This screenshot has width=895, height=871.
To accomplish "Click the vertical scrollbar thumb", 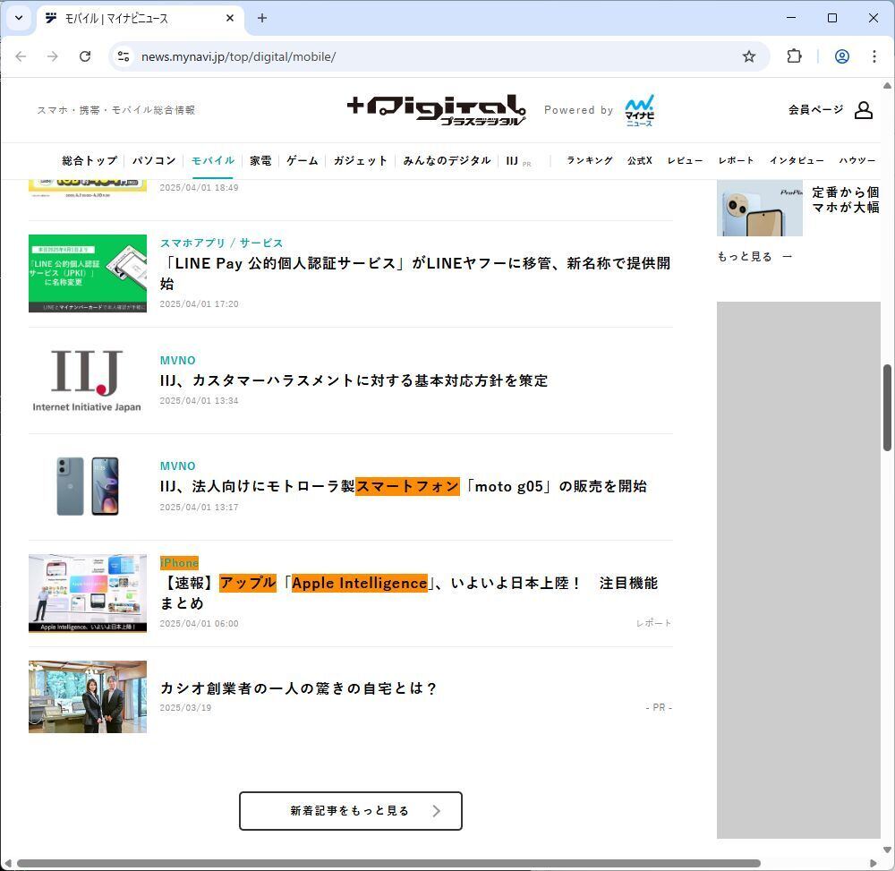I will pyautogui.click(x=887, y=407).
